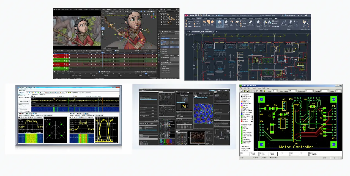350x176 pixels.
Task: Activate the Sweep tool in AutoCAD ribbon
Action: tap(189, 26)
